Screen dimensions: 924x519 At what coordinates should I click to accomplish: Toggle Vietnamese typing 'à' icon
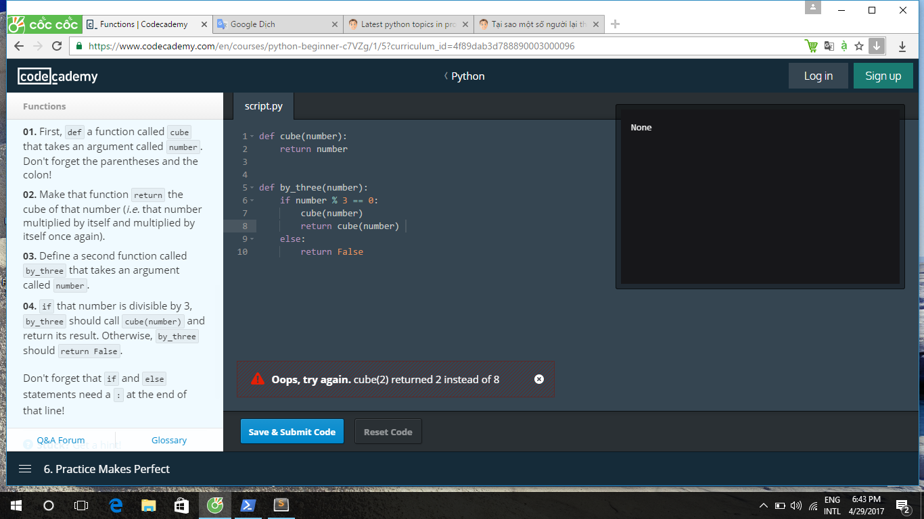tap(844, 47)
